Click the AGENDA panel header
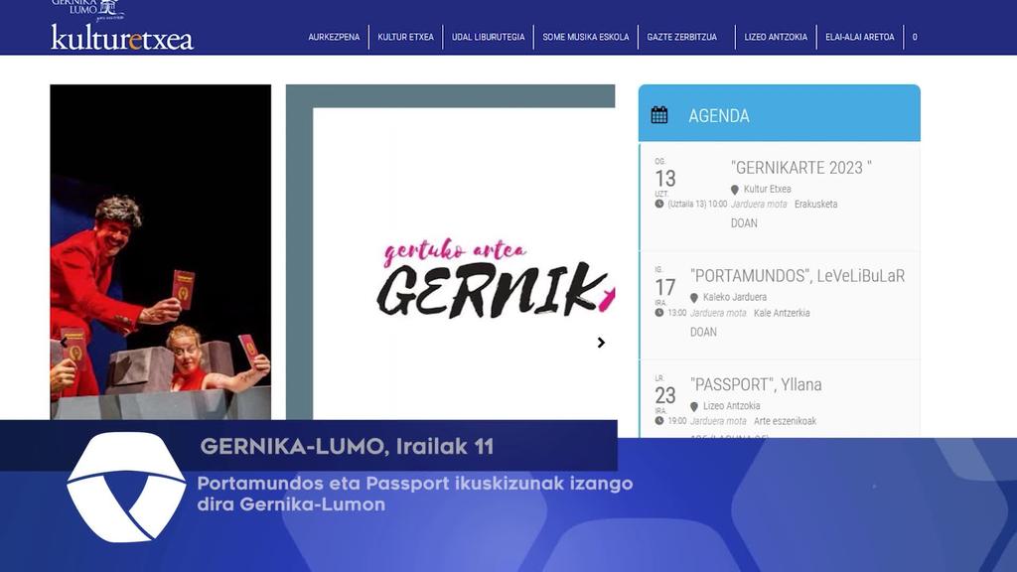This screenshot has height=572, width=1017. pos(779,113)
